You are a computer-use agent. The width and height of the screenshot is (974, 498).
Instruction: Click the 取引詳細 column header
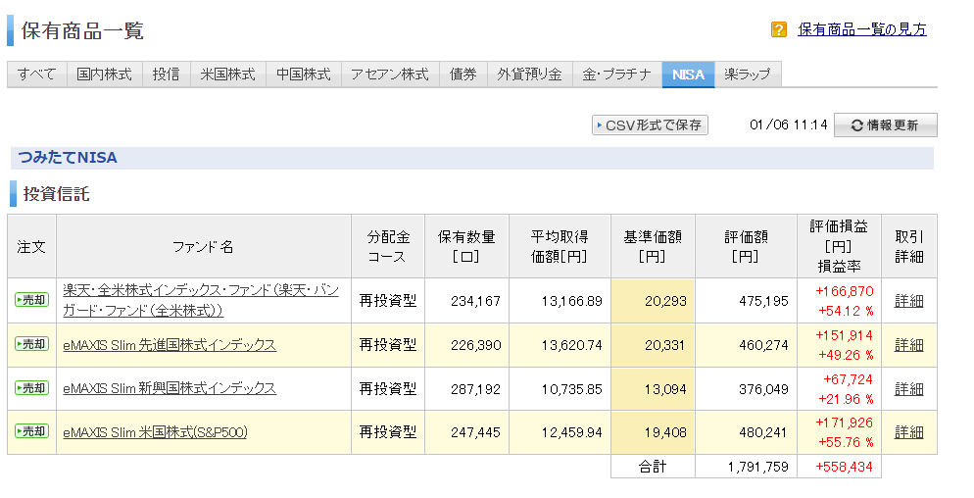tap(909, 247)
